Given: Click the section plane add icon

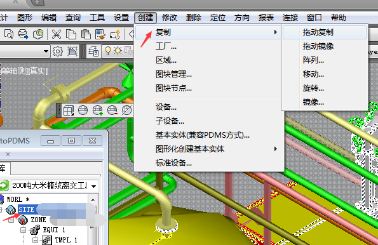Looking at the screenshot, I should click(x=98, y=110).
